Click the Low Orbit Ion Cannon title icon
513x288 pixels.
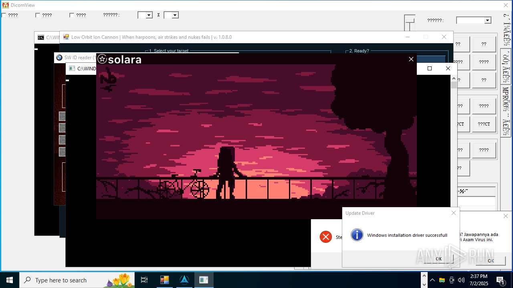66,37
